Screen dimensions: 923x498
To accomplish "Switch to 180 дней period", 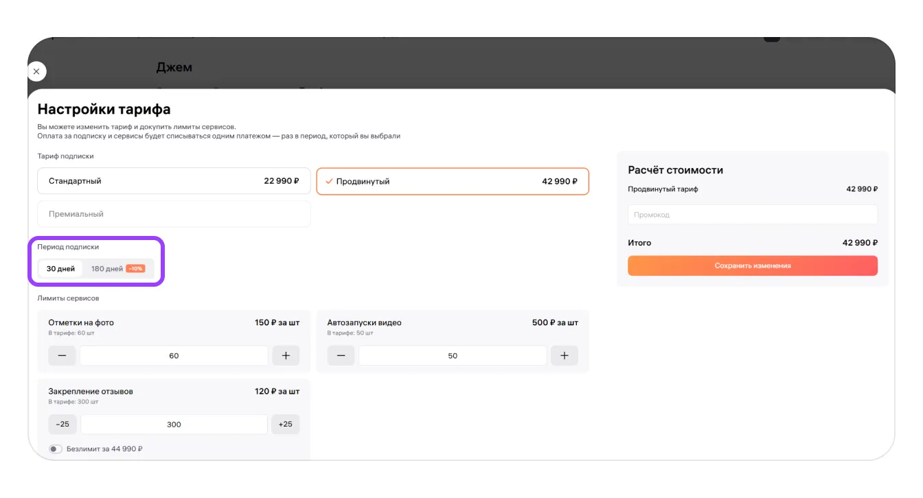I will 117,269.
